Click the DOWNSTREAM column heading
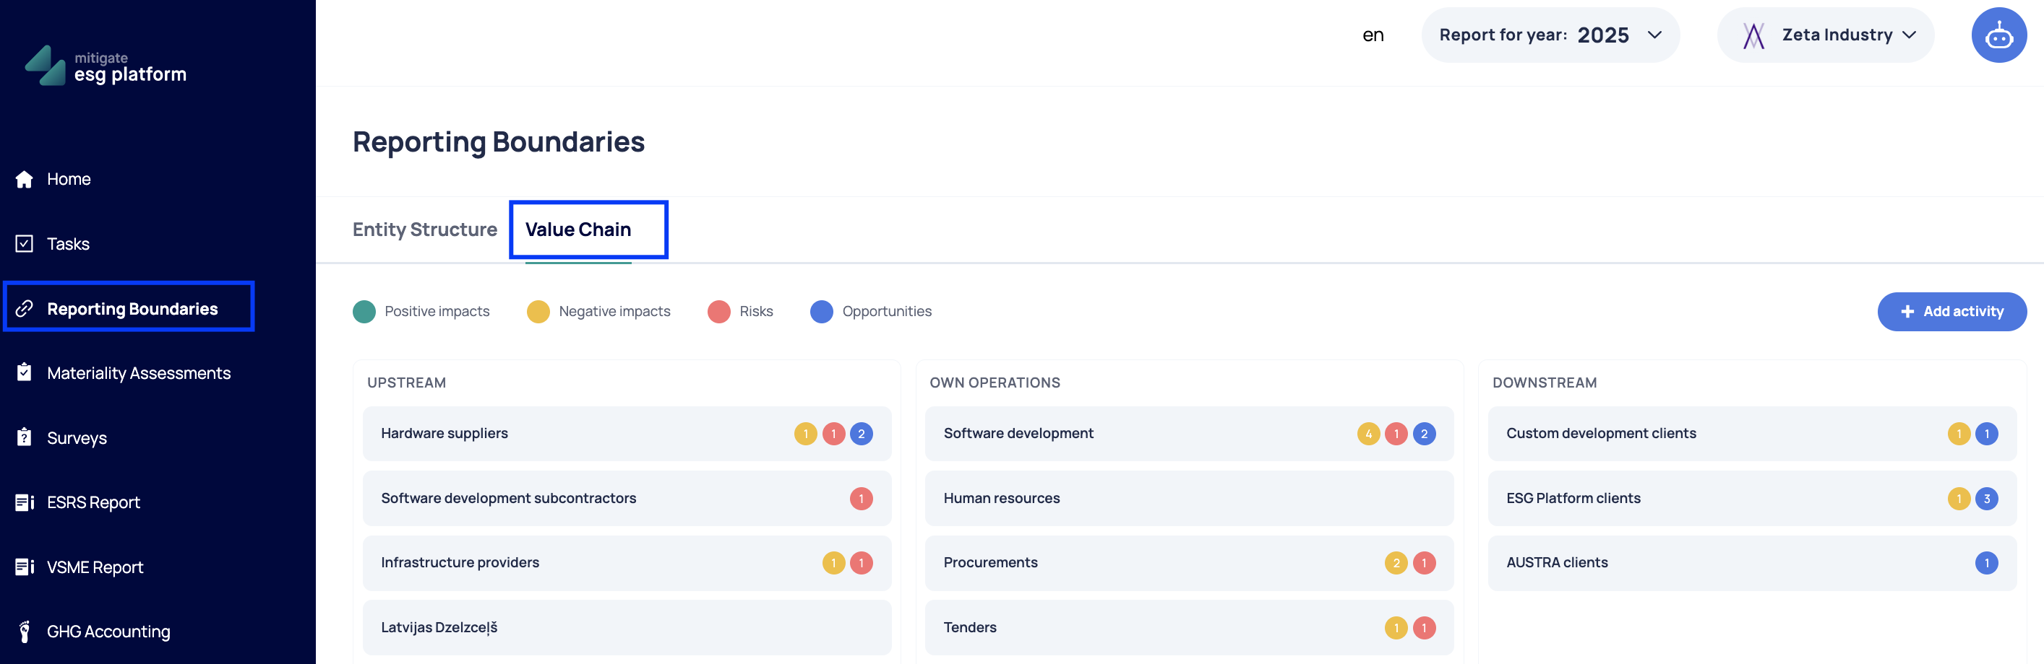Image resolution: width=2044 pixels, height=664 pixels. 1544,383
